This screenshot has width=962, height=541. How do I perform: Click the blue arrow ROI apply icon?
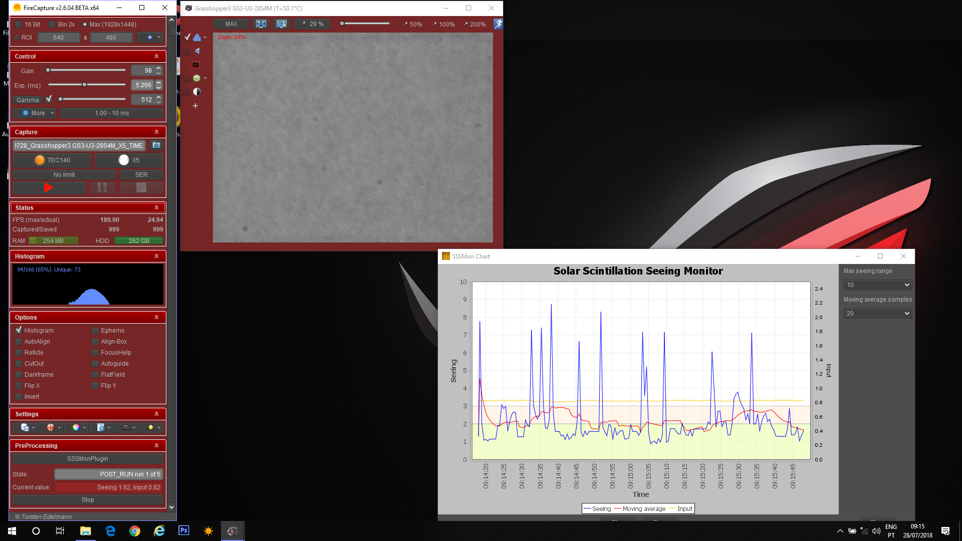point(149,38)
